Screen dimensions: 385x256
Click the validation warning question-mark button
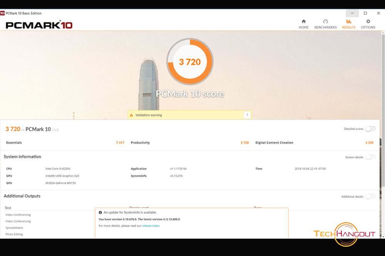(247, 115)
